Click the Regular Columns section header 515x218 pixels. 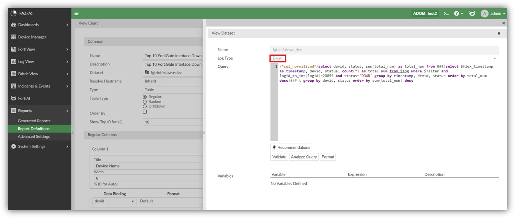click(144, 135)
